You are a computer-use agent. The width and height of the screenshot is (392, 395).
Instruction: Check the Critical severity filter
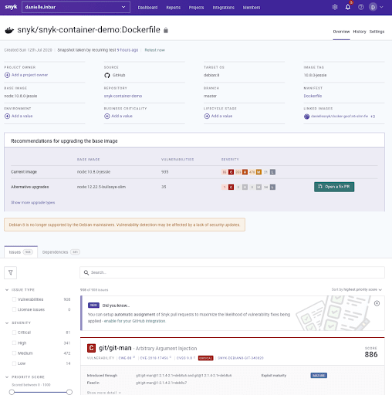pyautogui.click(x=14, y=333)
